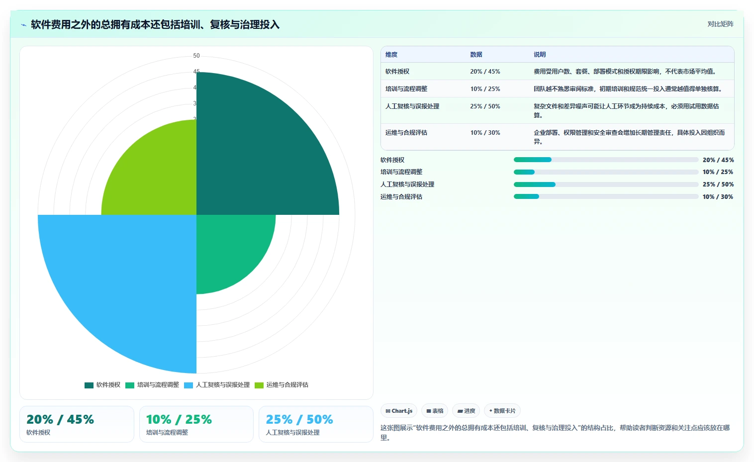Select the 人工复核与误报处理 table row cell
Screen dimensions: 754x462
coord(412,106)
